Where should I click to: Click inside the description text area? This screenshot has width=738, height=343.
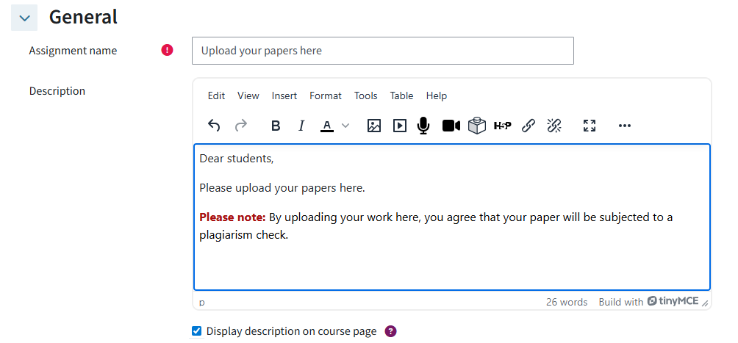452,217
